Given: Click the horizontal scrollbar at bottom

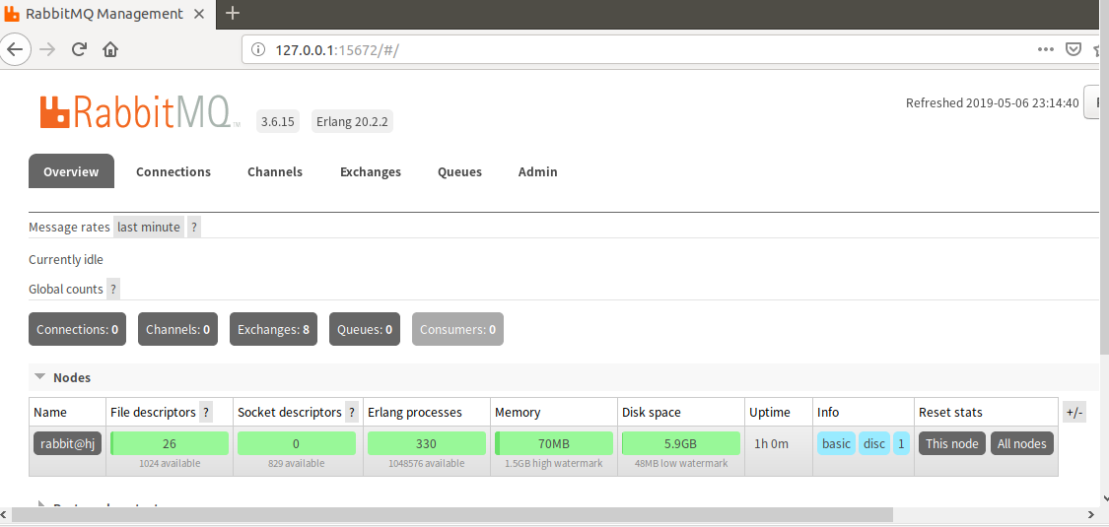Looking at the screenshot, I should 452,515.
